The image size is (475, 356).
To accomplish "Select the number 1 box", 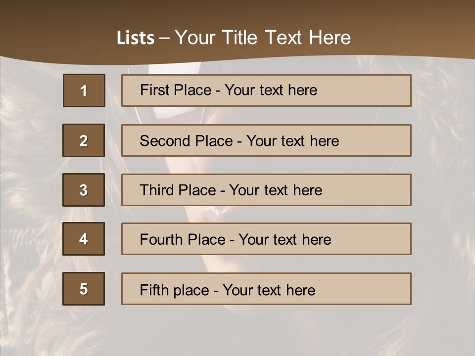I will pyautogui.click(x=84, y=90).
